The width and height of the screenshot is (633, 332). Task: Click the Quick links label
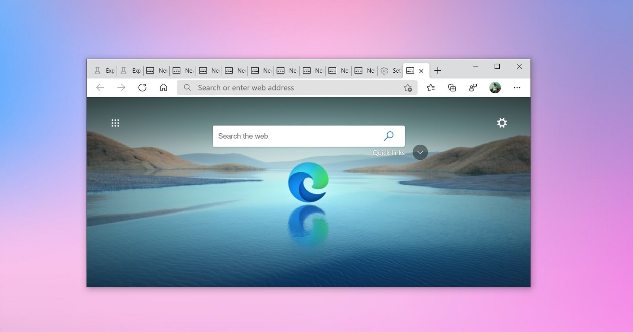coord(389,153)
